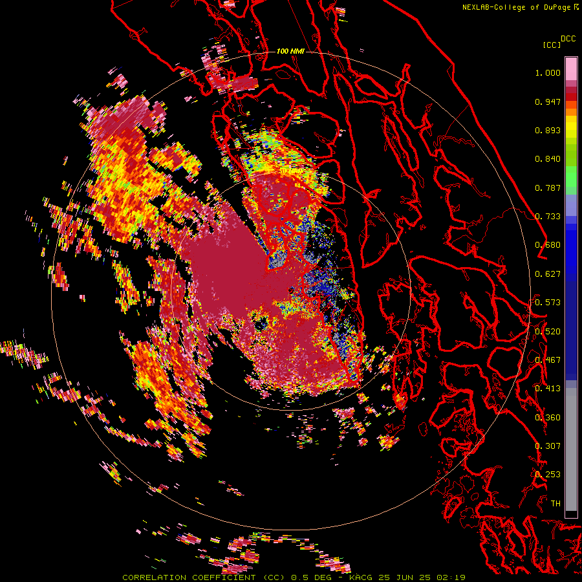This screenshot has height=582, width=582.
Task: Select the 0.733 value on the color scale
Action: 548,217
